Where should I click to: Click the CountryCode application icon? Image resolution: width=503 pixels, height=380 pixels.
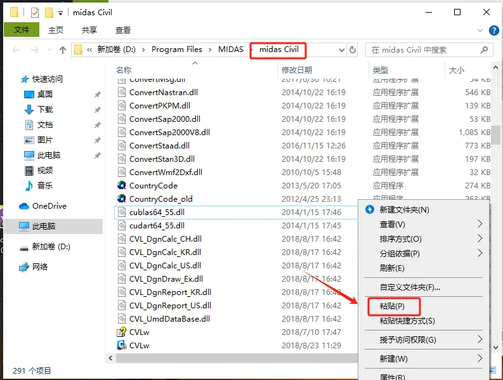(122, 185)
